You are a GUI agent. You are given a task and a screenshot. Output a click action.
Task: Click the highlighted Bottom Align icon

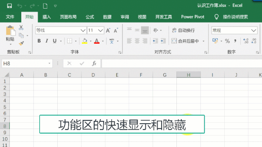click(x=145, y=30)
